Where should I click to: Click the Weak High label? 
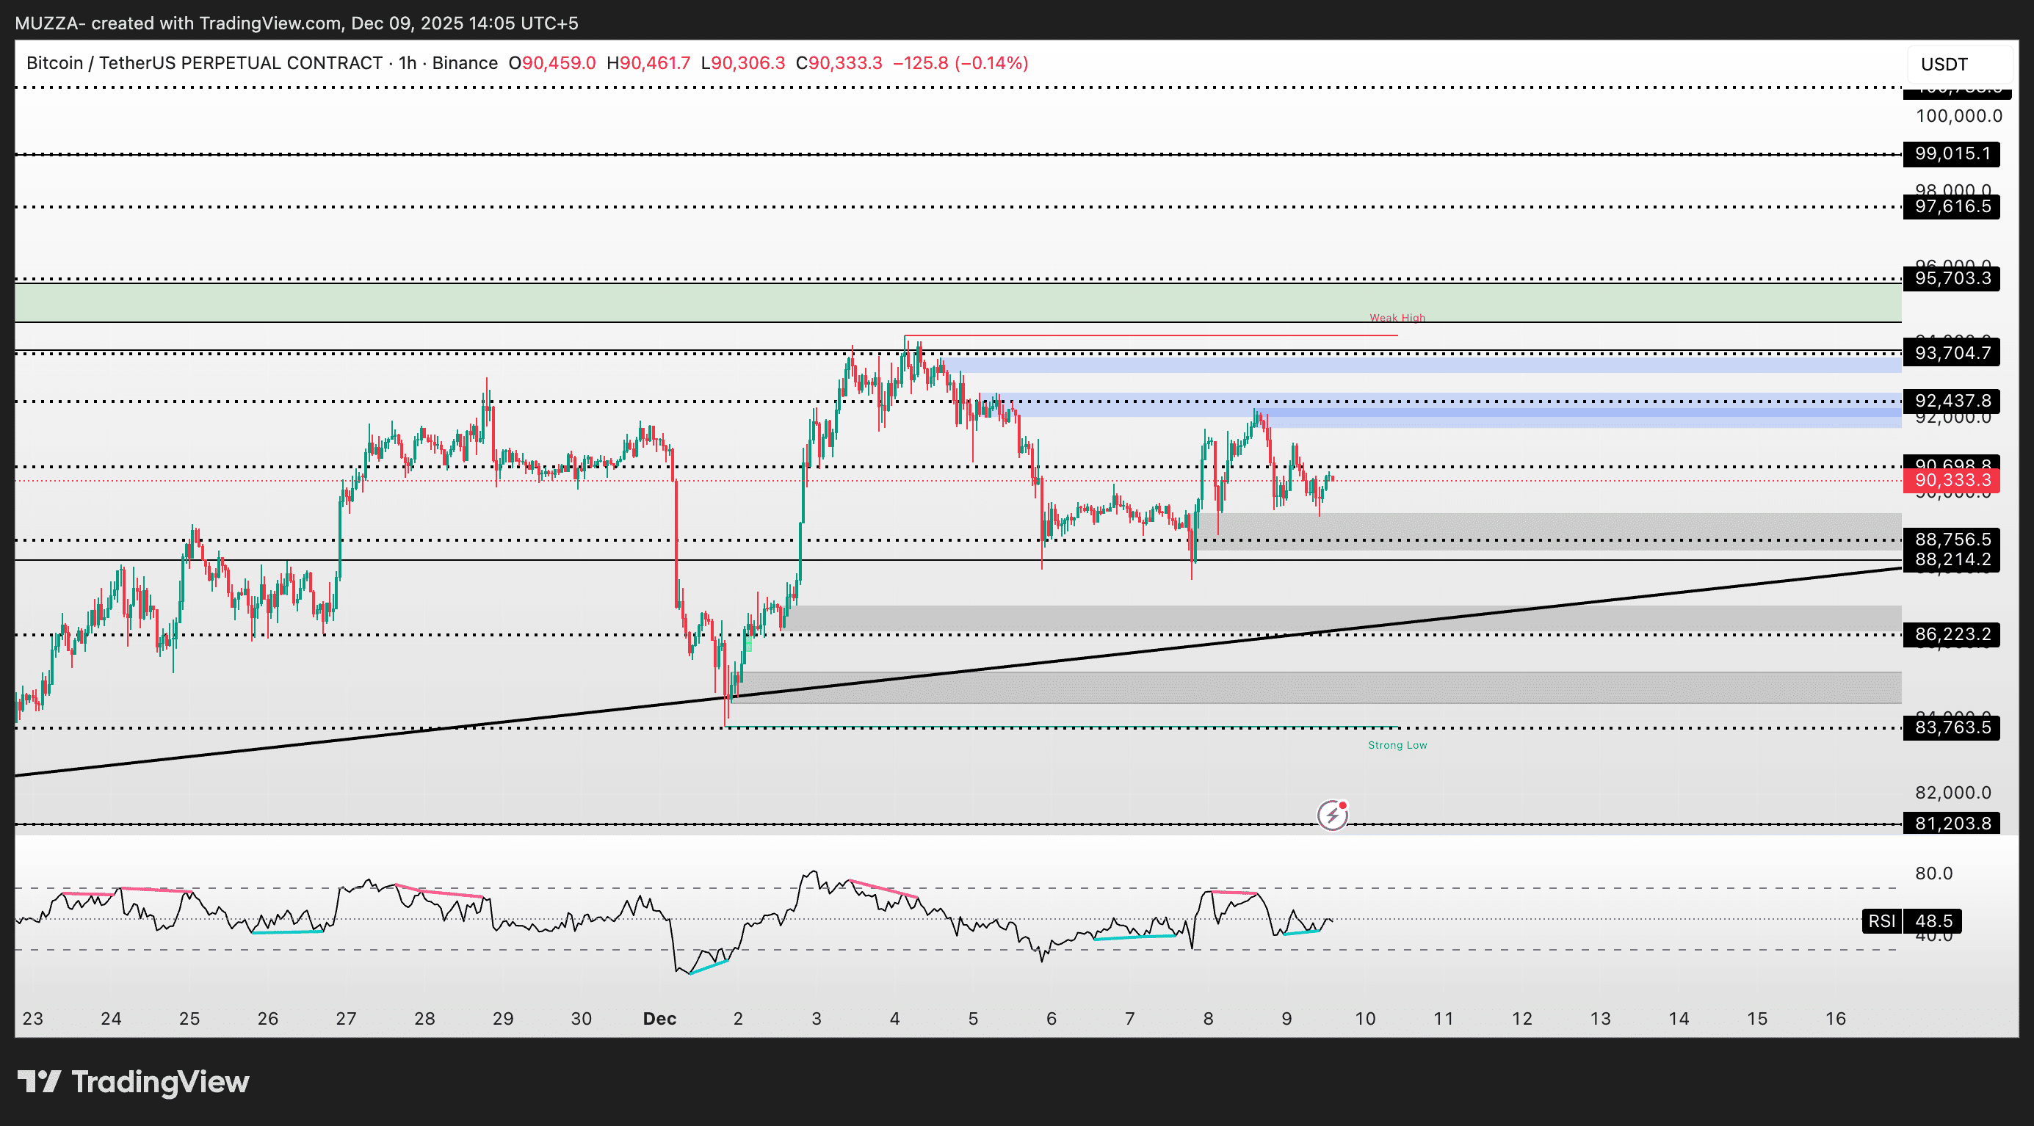click(1397, 318)
